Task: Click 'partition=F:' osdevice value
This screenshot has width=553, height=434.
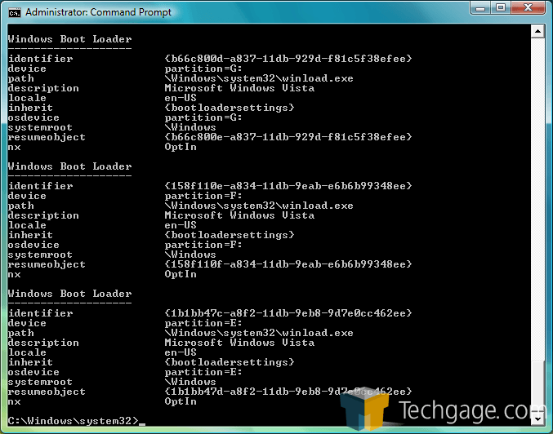Action: click(203, 245)
